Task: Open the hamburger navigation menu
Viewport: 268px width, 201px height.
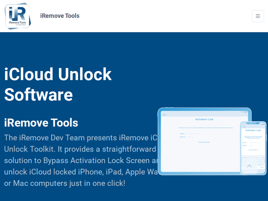Action: click(258, 16)
